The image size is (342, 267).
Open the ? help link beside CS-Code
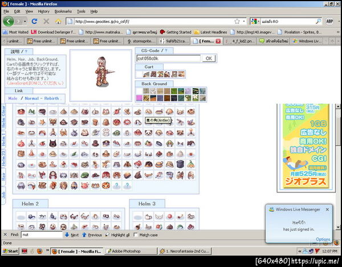pyautogui.click(x=166, y=51)
